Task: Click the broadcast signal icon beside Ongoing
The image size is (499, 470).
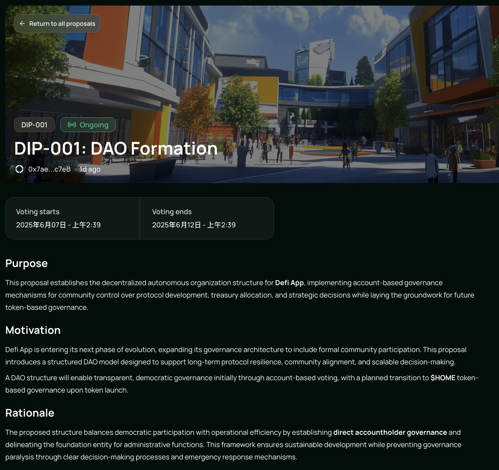Action: click(x=72, y=125)
